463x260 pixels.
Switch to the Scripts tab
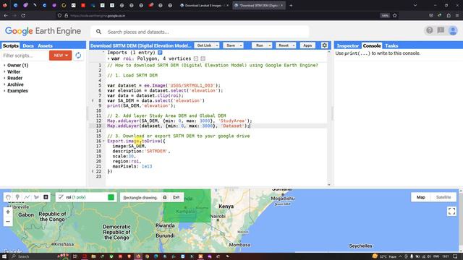click(x=11, y=45)
